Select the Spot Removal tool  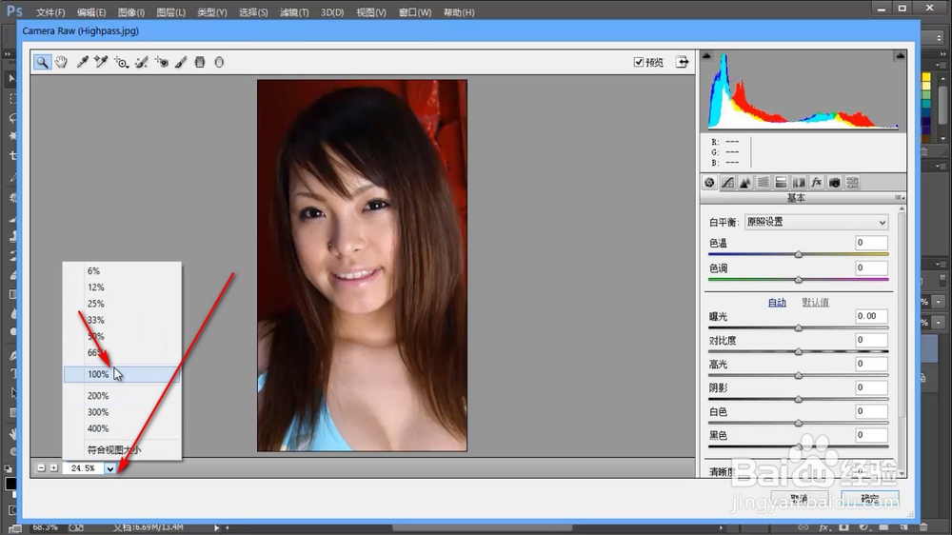pyautogui.click(x=142, y=62)
